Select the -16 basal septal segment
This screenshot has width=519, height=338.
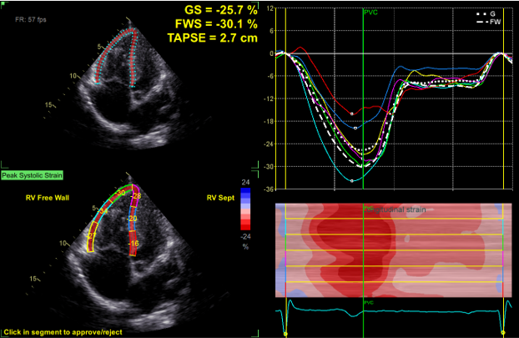134,243
